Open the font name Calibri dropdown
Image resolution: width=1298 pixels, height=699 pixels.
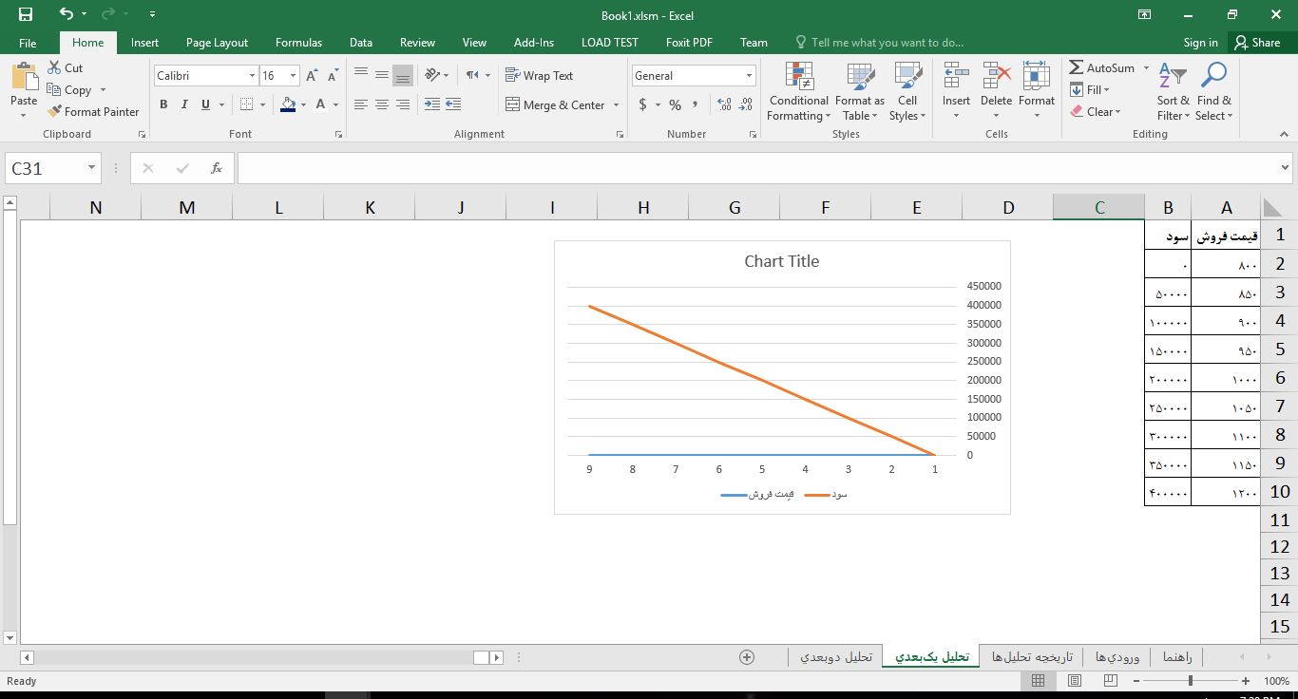[x=252, y=76]
